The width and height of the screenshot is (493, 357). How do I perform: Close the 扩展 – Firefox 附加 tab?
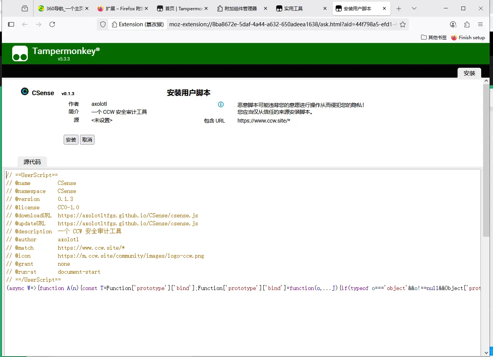[146, 8]
